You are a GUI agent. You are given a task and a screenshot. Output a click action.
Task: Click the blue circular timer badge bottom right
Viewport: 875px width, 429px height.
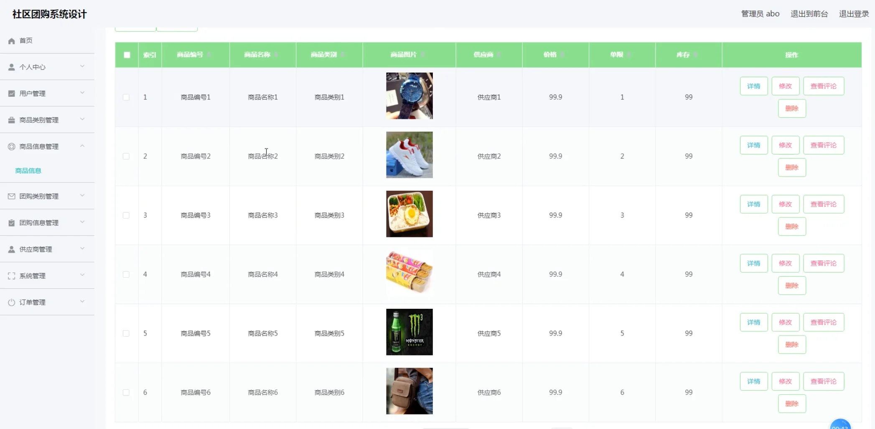(x=840, y=425)
